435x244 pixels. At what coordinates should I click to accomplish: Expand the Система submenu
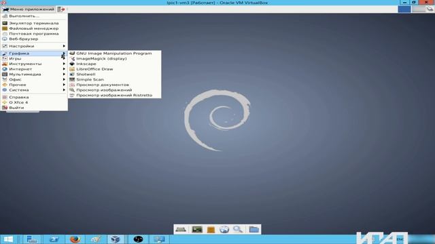pyautogui.click(x=34, y=90)
